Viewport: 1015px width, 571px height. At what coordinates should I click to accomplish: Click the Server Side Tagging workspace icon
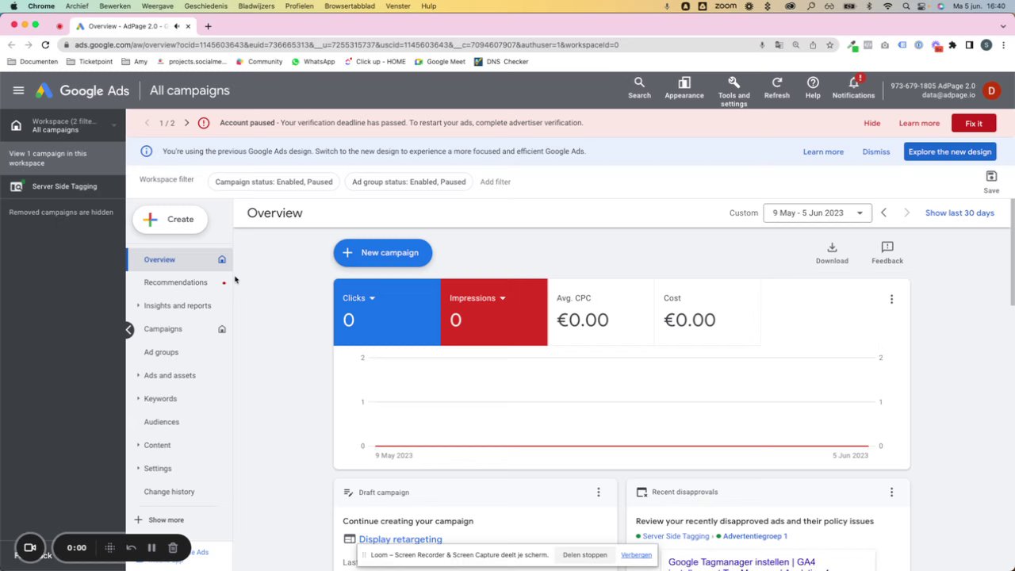(16, 186)
